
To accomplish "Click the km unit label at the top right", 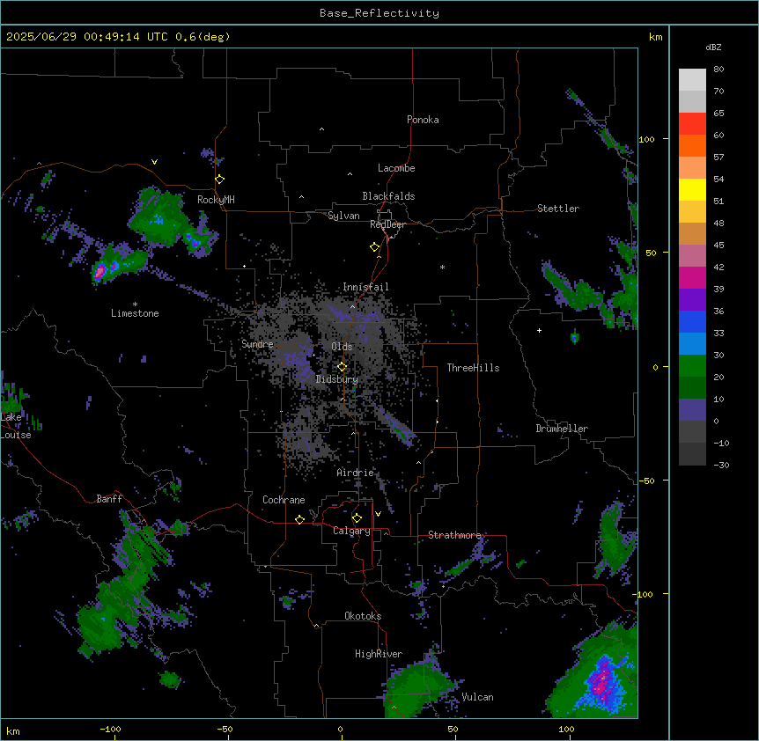I will point(655,37).
